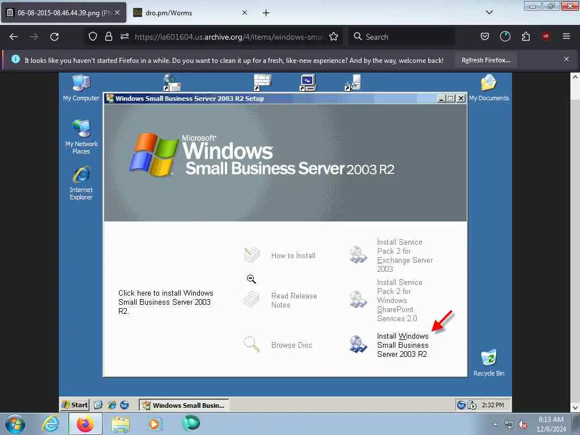Click Quick Launch Internet Explorer icon beside Start
Image resolution: width=580 pixels, height=435 pixels.
coord(112,405)
